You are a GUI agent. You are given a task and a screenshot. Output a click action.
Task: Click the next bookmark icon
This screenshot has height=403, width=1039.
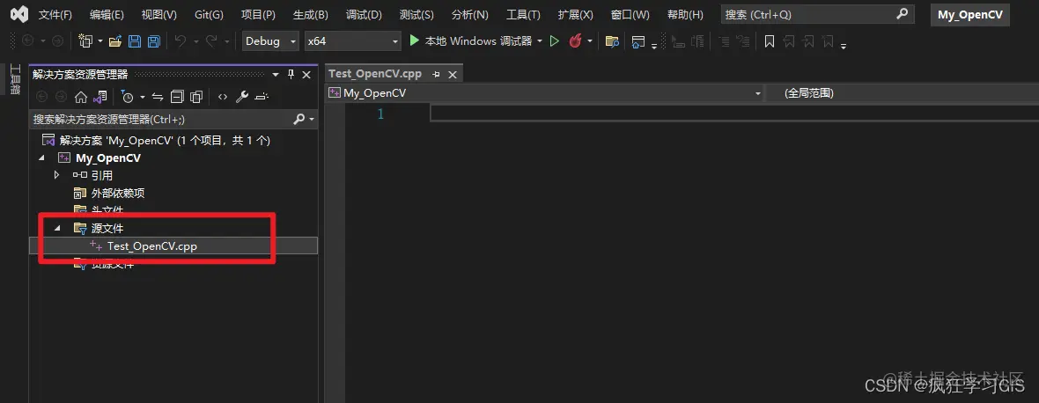coord(808,41)
